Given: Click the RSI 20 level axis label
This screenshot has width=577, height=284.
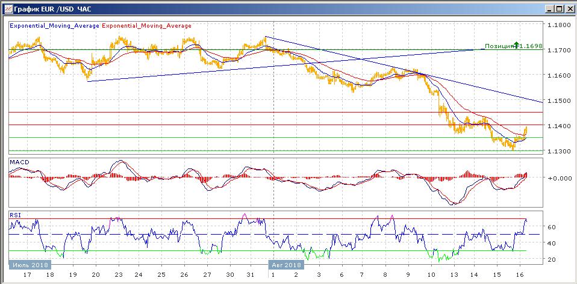Looking at the screenshot, I should 550,259.
